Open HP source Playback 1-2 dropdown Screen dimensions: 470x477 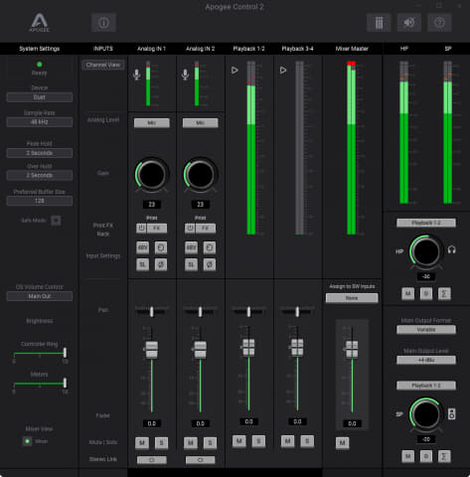coord(426,223)
